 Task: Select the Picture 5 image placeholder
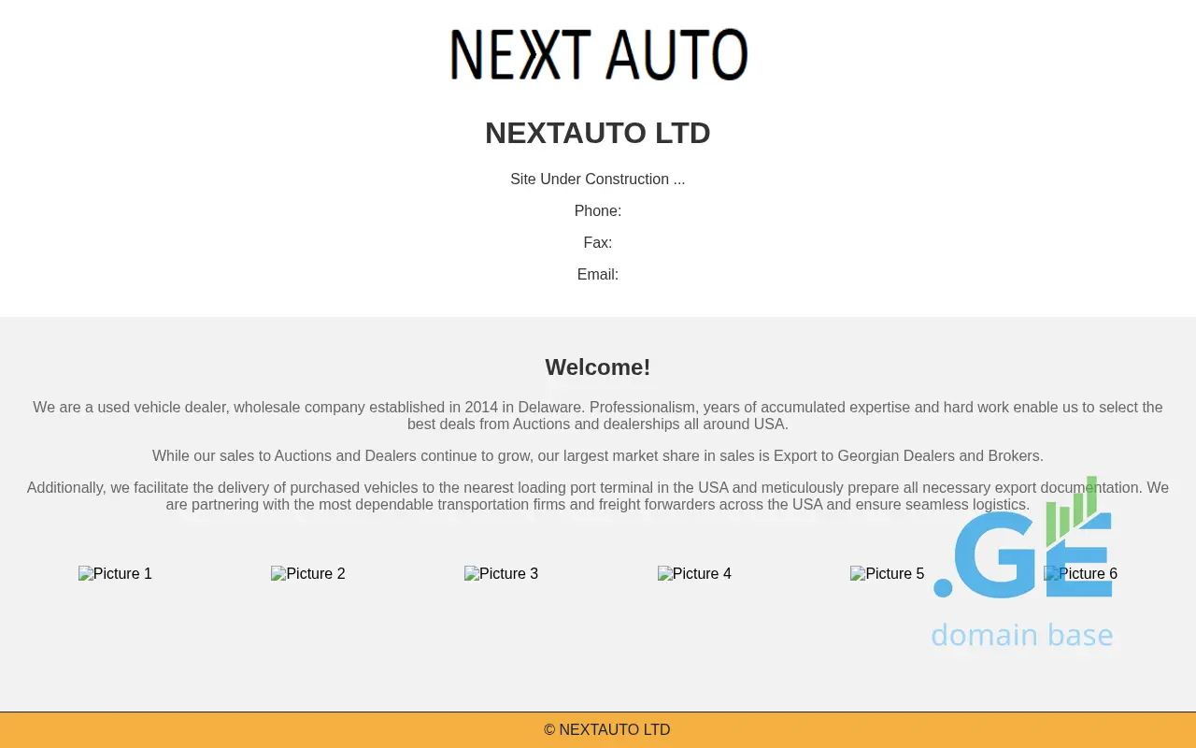[x=887, y=574]
